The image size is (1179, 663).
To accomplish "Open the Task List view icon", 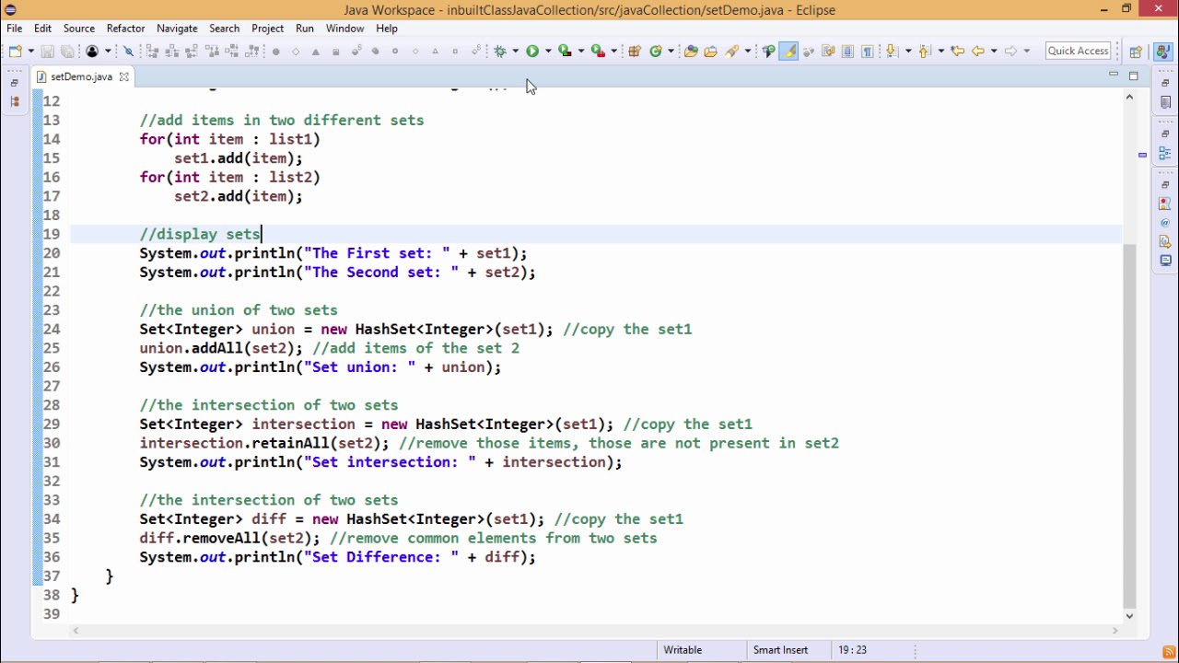I will pos(1165,102).
